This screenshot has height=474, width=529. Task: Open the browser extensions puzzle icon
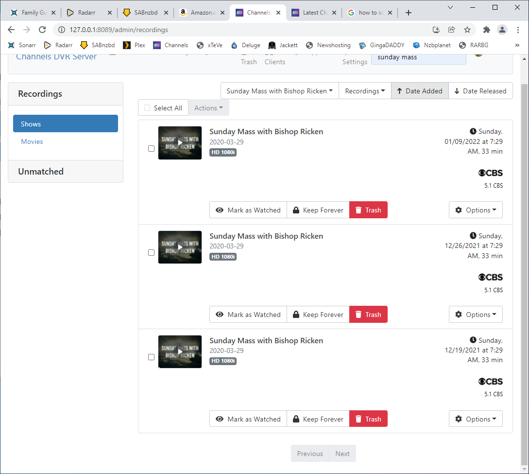coord(486,30)
